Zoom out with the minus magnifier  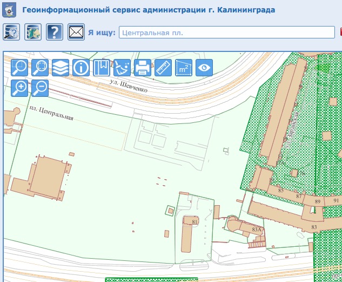click(x=40, y=88)
